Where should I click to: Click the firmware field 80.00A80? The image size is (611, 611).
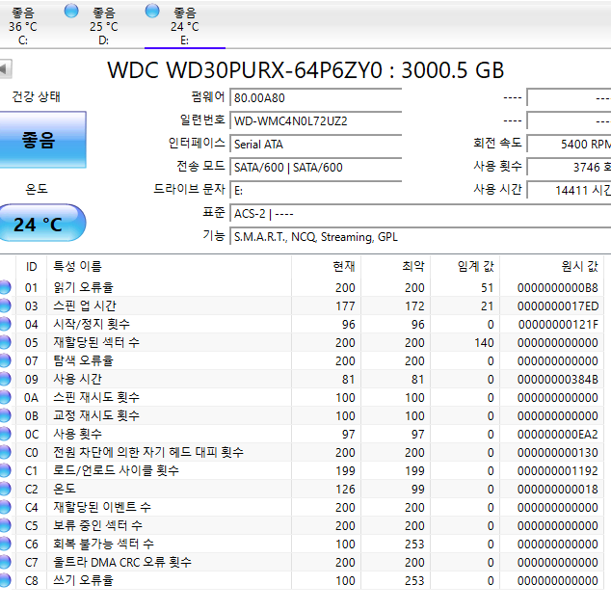(x=316, y=97)
